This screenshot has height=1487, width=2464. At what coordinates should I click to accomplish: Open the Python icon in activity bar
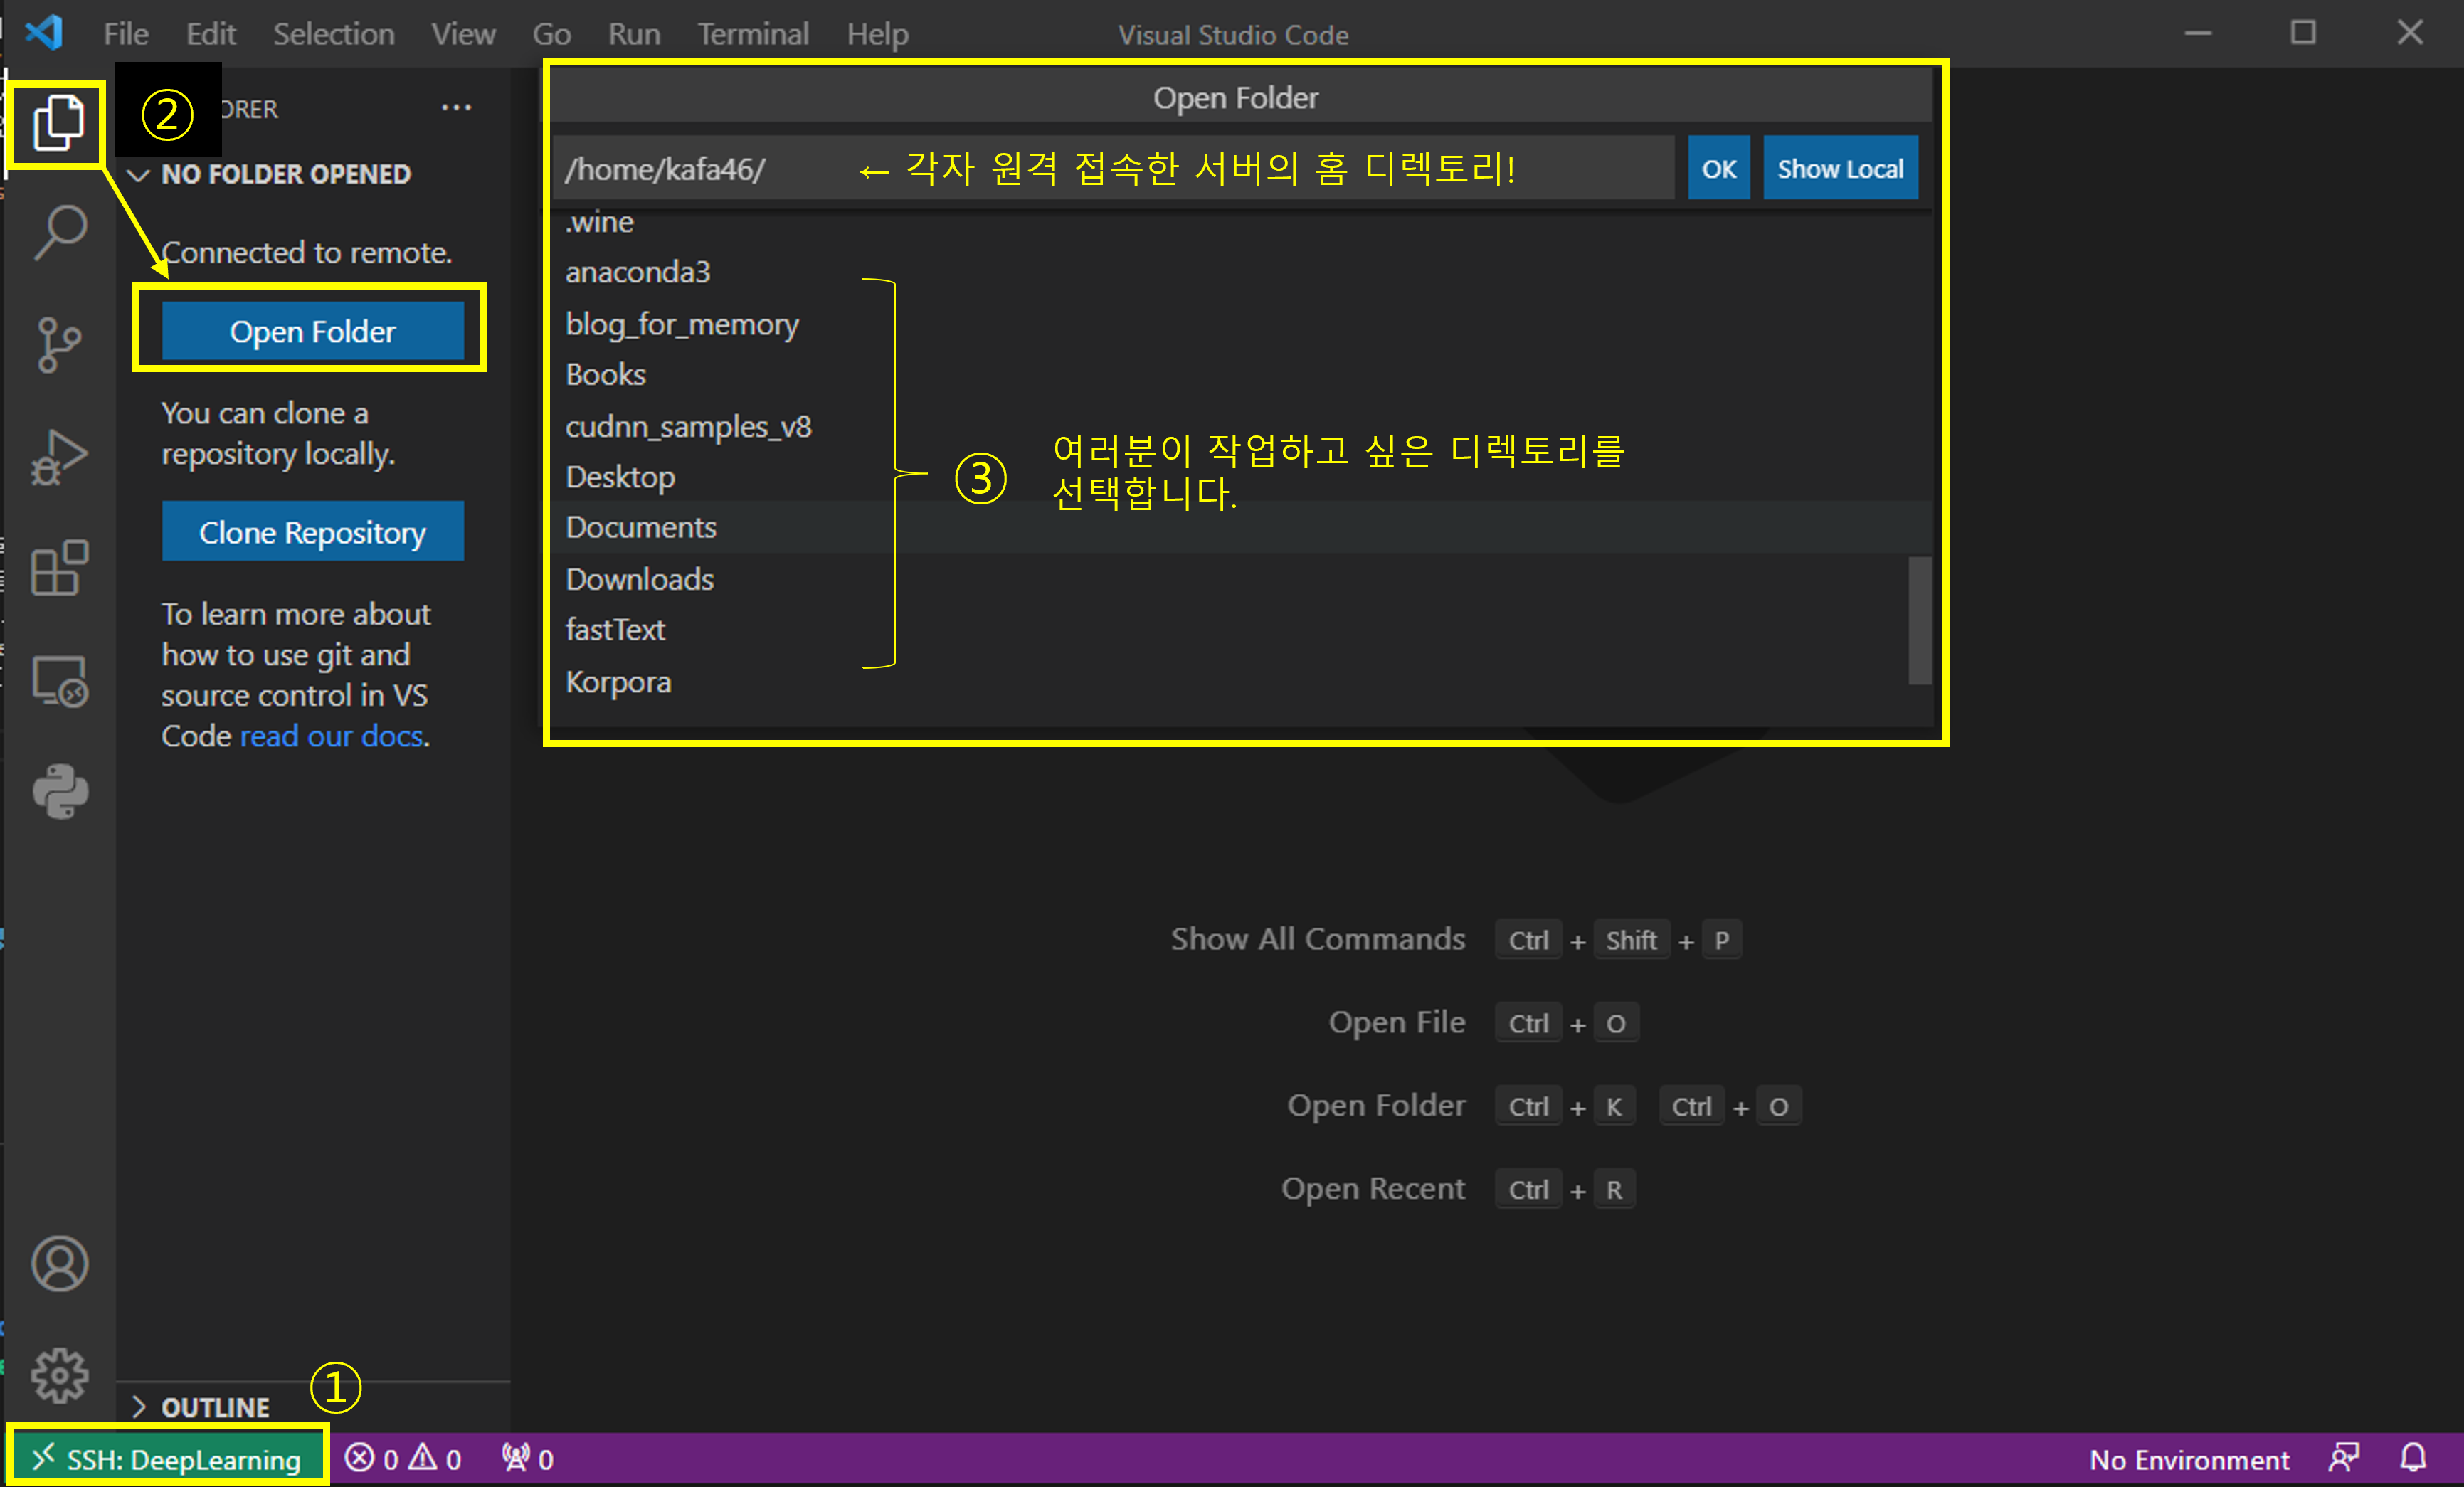[60, 792]
